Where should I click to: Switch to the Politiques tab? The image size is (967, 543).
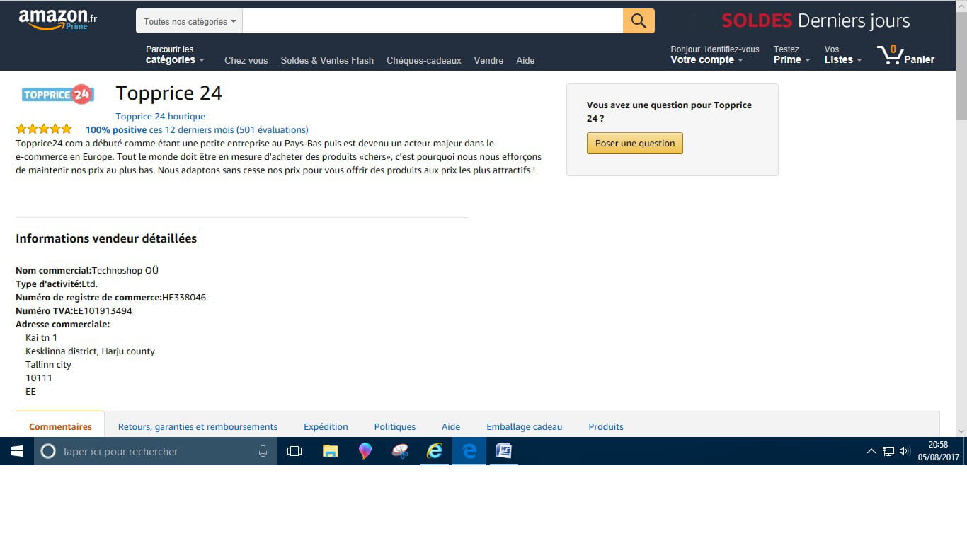tap(395, 426)
